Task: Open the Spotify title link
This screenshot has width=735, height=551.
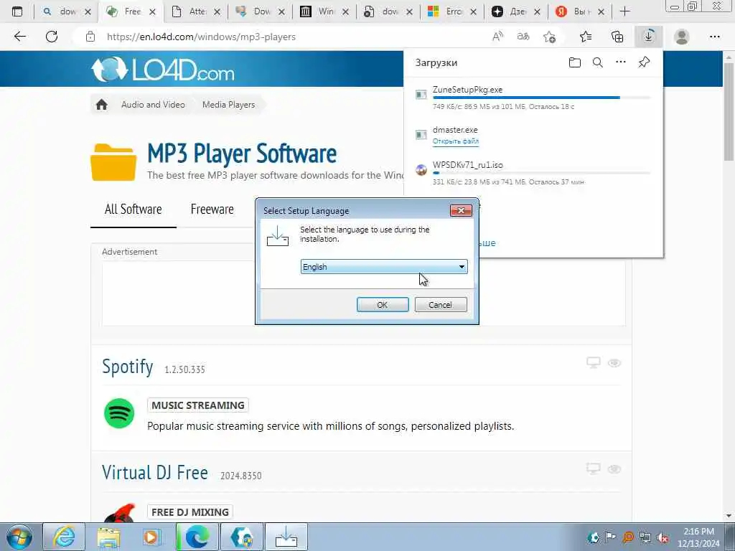Action: pos(128,367)
